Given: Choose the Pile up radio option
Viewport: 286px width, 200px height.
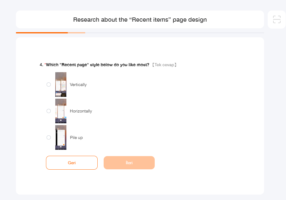Looking at the screenshot, I should [49, 137].
